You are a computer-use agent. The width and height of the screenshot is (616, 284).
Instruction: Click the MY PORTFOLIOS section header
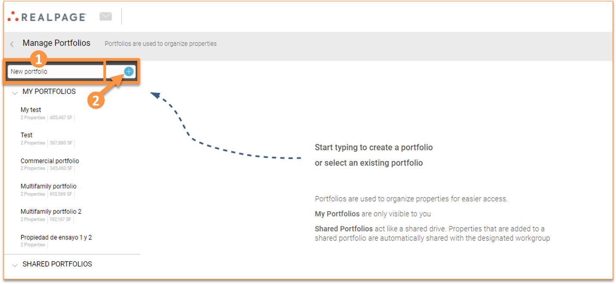tap(49, 91)
